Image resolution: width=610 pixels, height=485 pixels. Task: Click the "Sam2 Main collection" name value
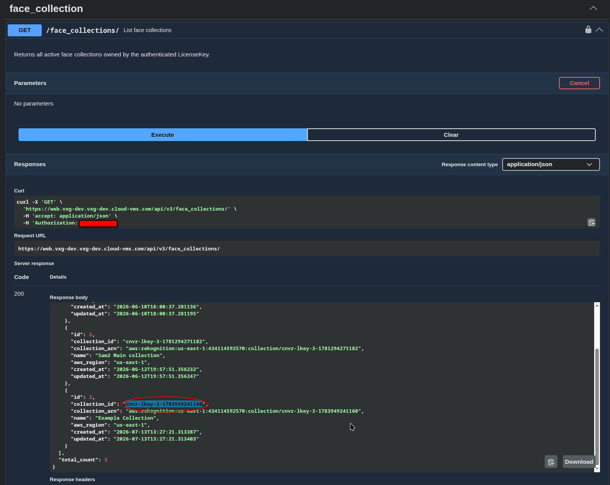coord(129,356)
